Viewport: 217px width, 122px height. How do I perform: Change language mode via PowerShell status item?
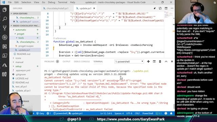click(x=148, y=113)
